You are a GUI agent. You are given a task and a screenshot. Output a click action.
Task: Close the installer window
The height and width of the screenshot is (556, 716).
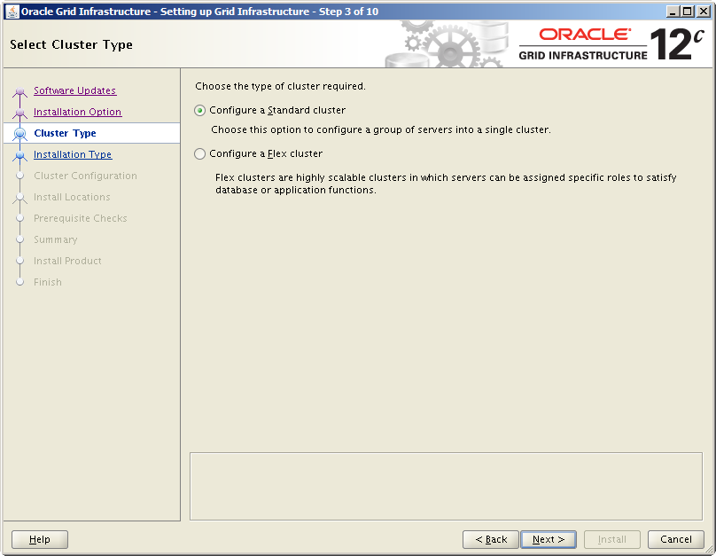pos(703,12)
